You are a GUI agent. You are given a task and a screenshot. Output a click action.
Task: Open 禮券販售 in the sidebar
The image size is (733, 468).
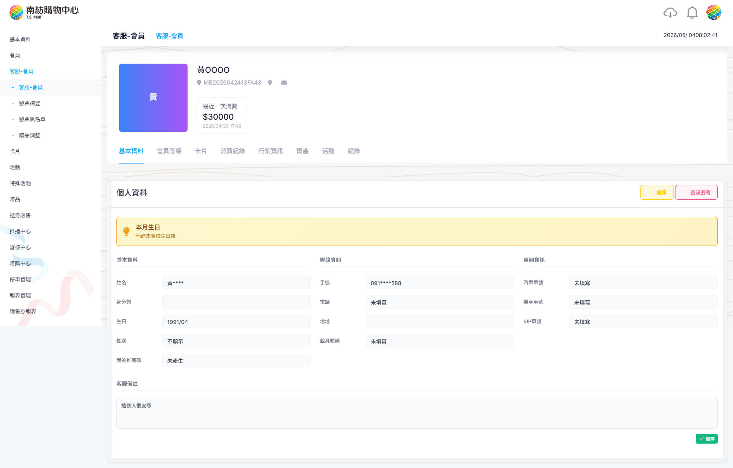(x=20, y=215)
